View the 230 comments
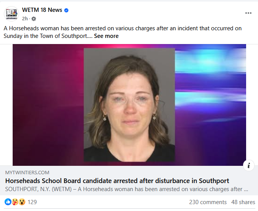The width and height of the screenshot is (258, 211). point(208,202)
